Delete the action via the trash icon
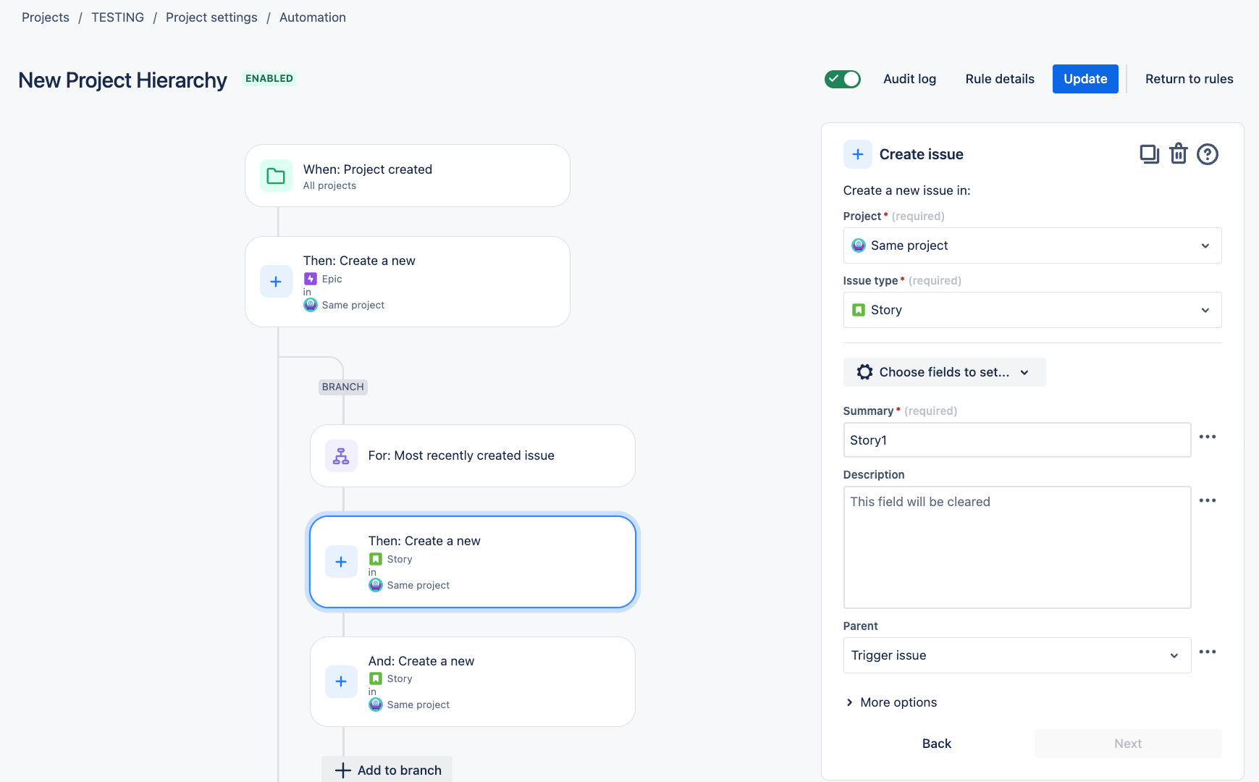This screenshot has height=782, width=1259. tap(1178, 154)
